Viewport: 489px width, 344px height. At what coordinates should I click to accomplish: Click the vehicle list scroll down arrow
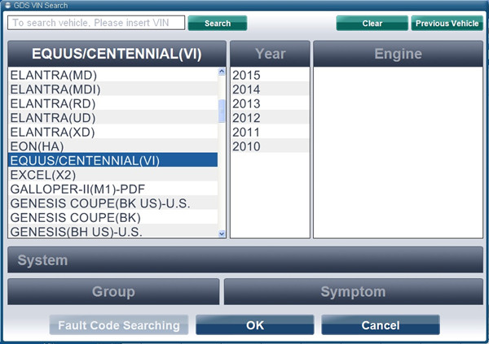coord(222,233)
